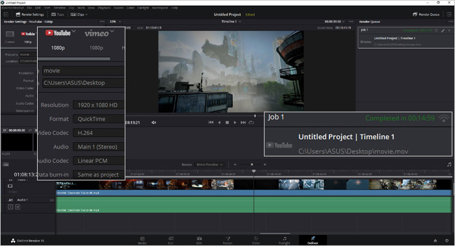Open the Workspace menu

point(160,8)
